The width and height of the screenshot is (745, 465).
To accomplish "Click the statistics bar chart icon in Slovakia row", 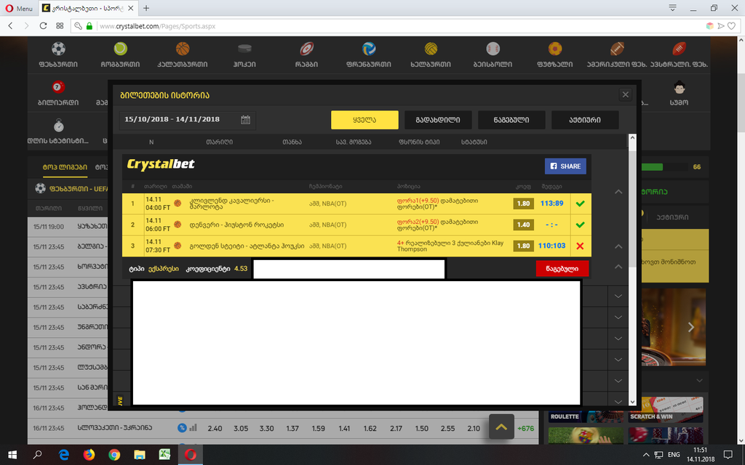I will [193, 427].
